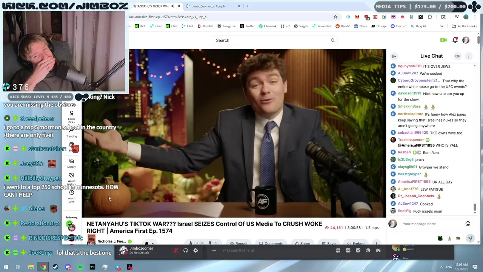Open the Discord apps controller icon
This screenshot has width=483, height=272.
pos(378,250)
